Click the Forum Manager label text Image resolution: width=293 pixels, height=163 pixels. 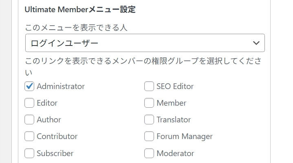tap(184, 136)
